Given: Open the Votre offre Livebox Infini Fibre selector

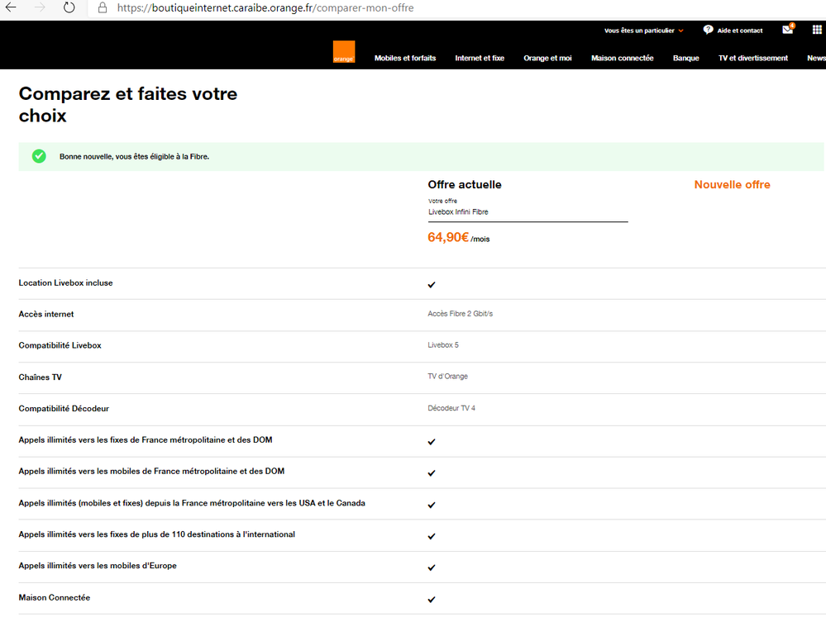Looking at the screenshot, I should (x=528, y=212).
